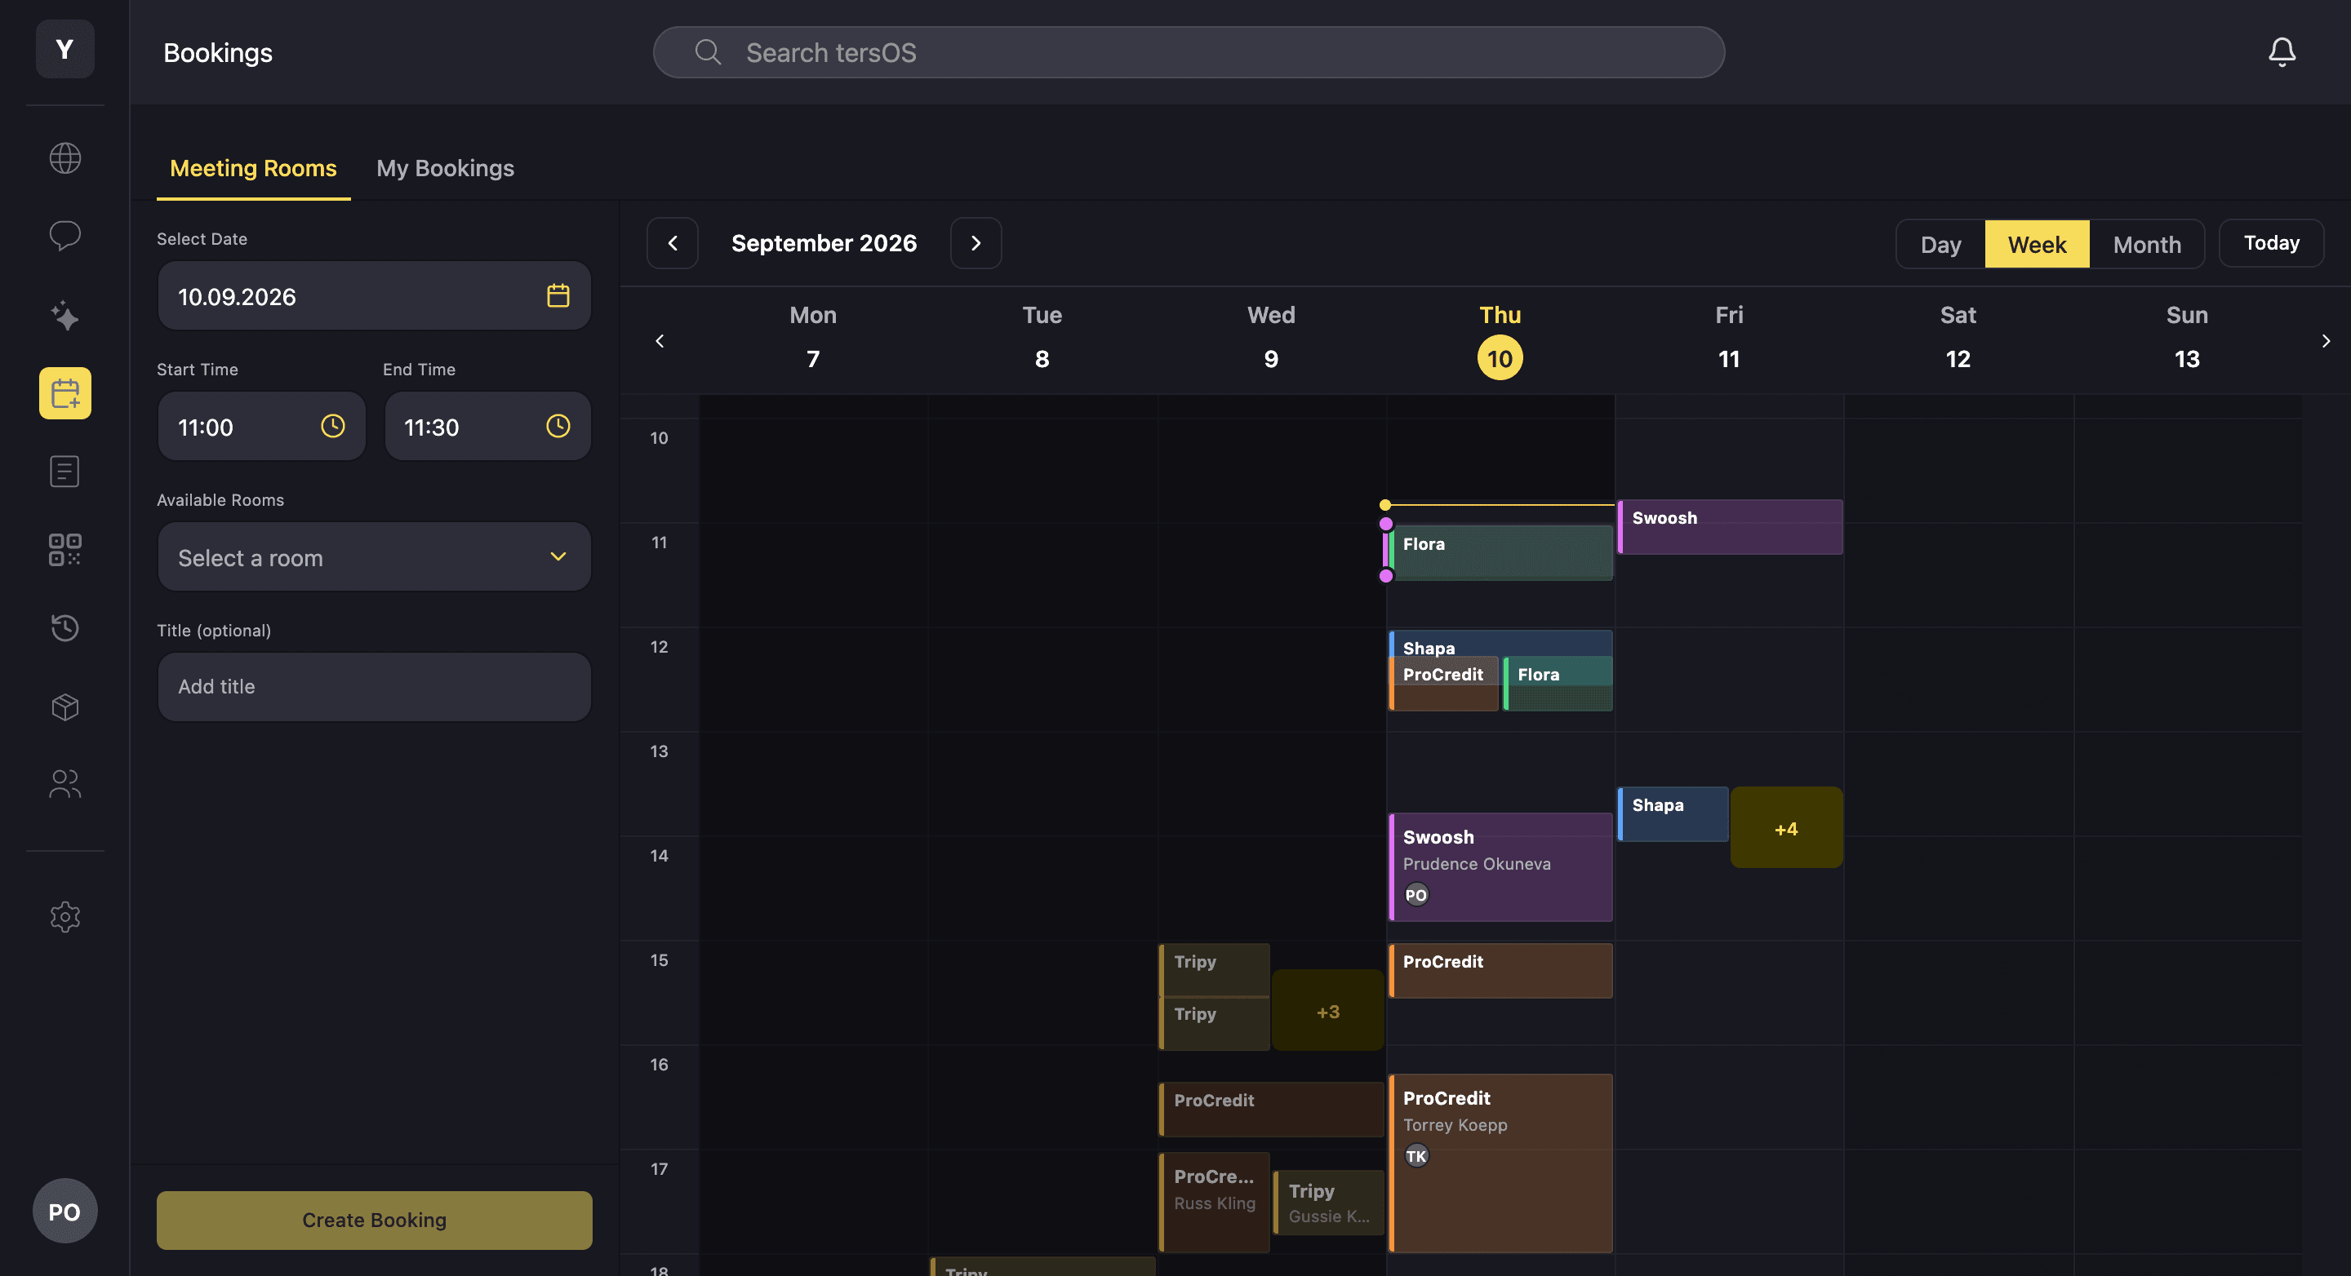Image resolution: width=2351 pixels, height=1276 pixels.
Task: Expand the Select a room dropdown
Action: point(374,557)
